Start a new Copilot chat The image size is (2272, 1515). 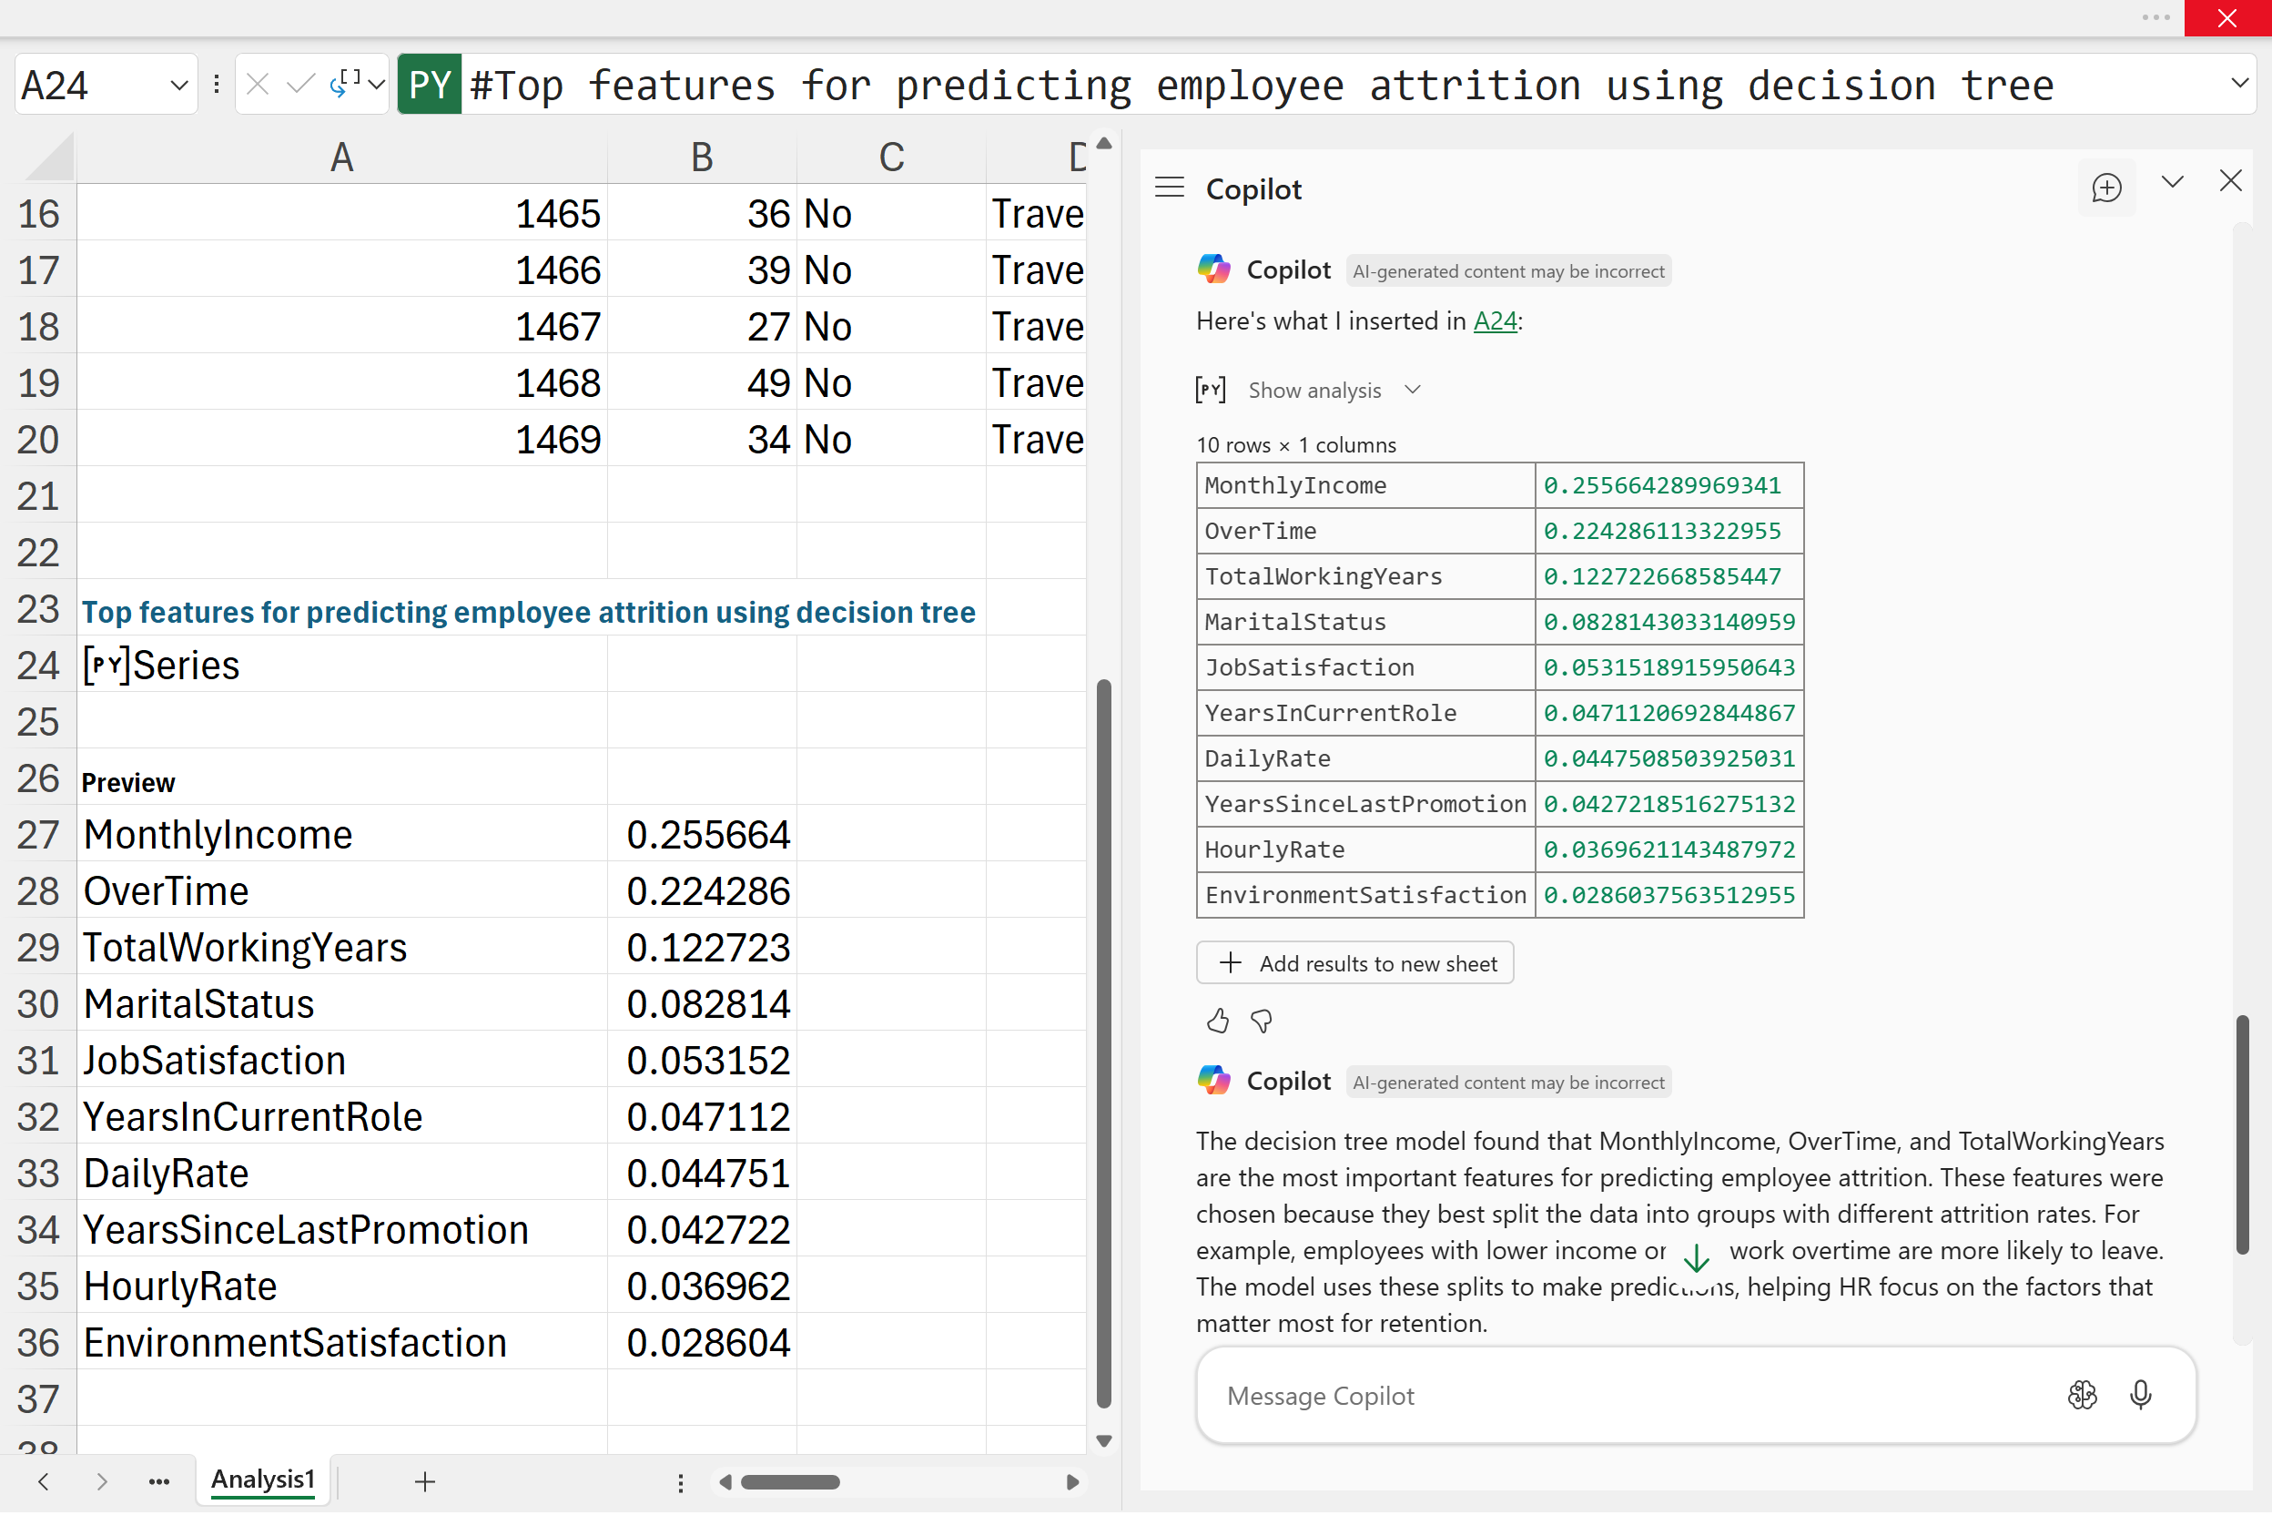(2105, 188)
